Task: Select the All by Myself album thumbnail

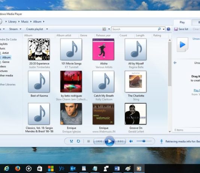Action: (136, 49)
